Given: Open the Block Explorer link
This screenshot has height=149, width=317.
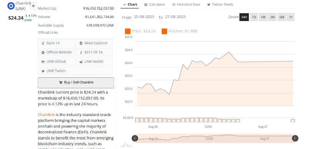Looking at the screenshot, I should click(x=94, y=43).
